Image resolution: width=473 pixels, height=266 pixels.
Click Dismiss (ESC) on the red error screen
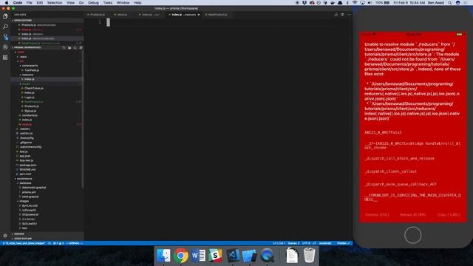377,215
